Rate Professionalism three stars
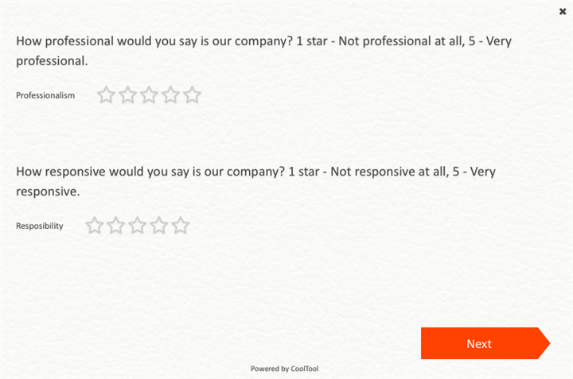 pos(149,95)
